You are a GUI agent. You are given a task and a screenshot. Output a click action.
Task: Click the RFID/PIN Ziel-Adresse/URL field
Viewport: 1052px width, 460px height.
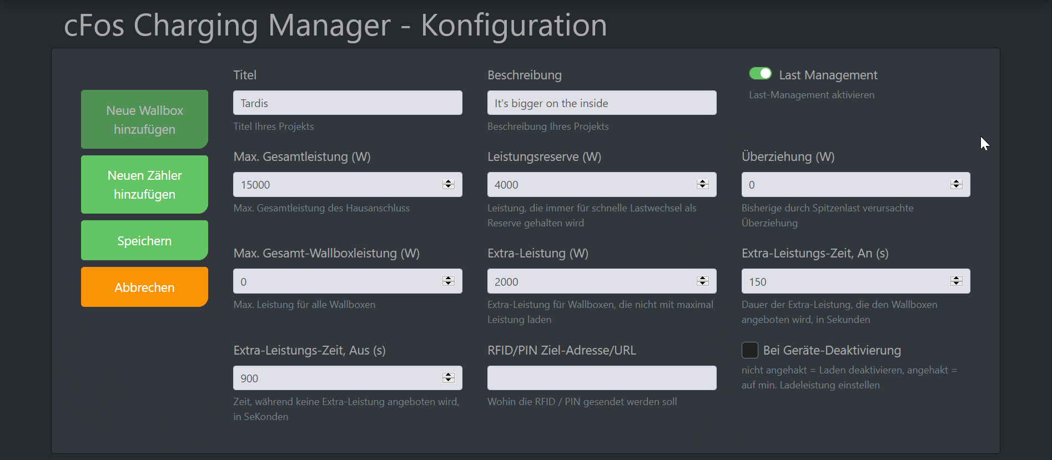click(602, 378)
